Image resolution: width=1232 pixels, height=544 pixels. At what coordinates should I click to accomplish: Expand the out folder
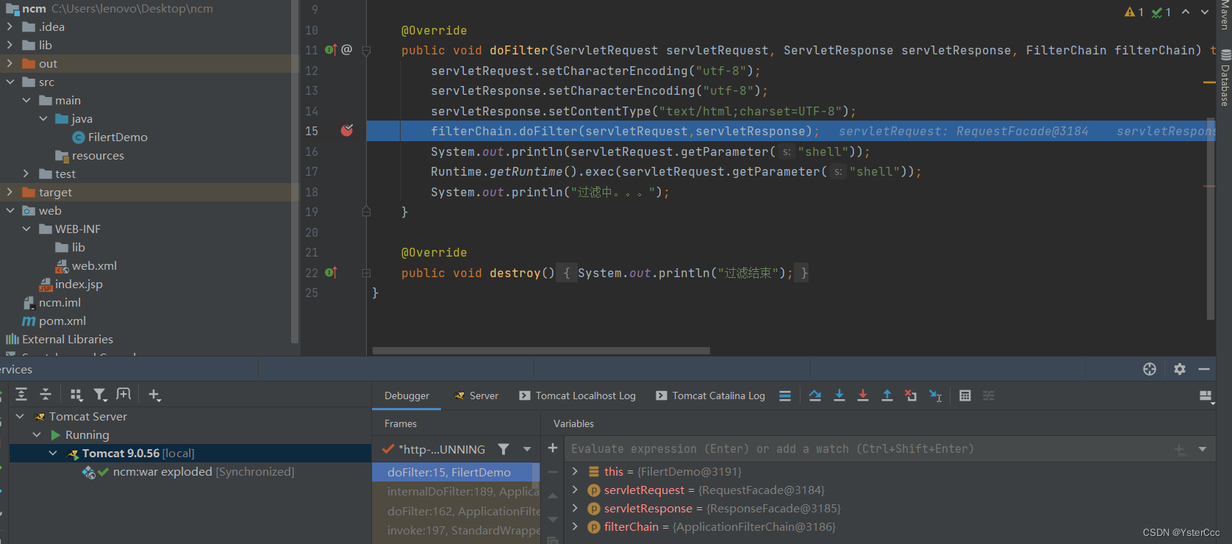click(x=10, y=63)
